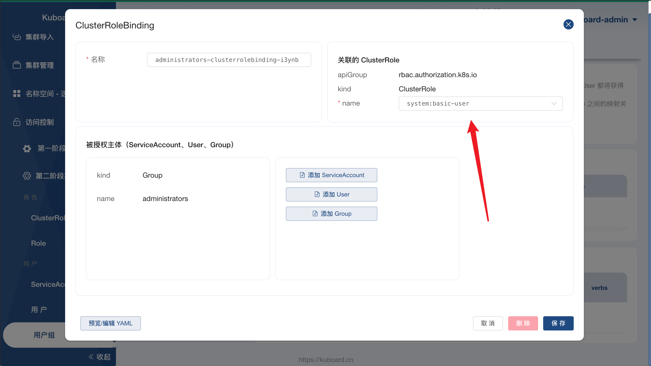
Task: Click the 添加 ServiceAccount document icon
Action: click(302, 175)
